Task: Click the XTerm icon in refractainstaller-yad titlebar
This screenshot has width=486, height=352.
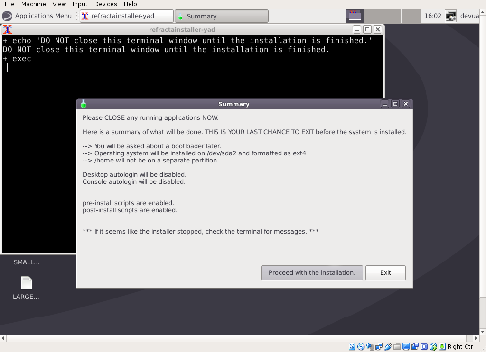Action: click(8, 30)
